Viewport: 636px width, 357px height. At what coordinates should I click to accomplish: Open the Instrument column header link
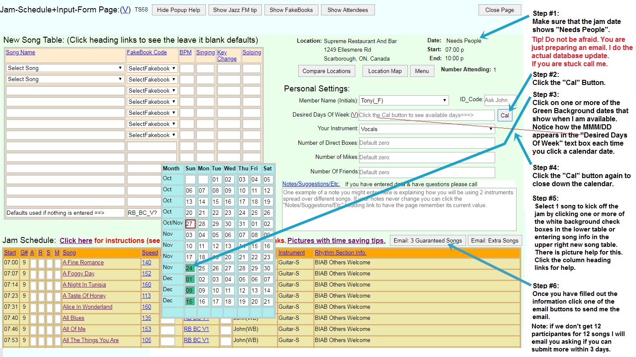coord(292,252)
